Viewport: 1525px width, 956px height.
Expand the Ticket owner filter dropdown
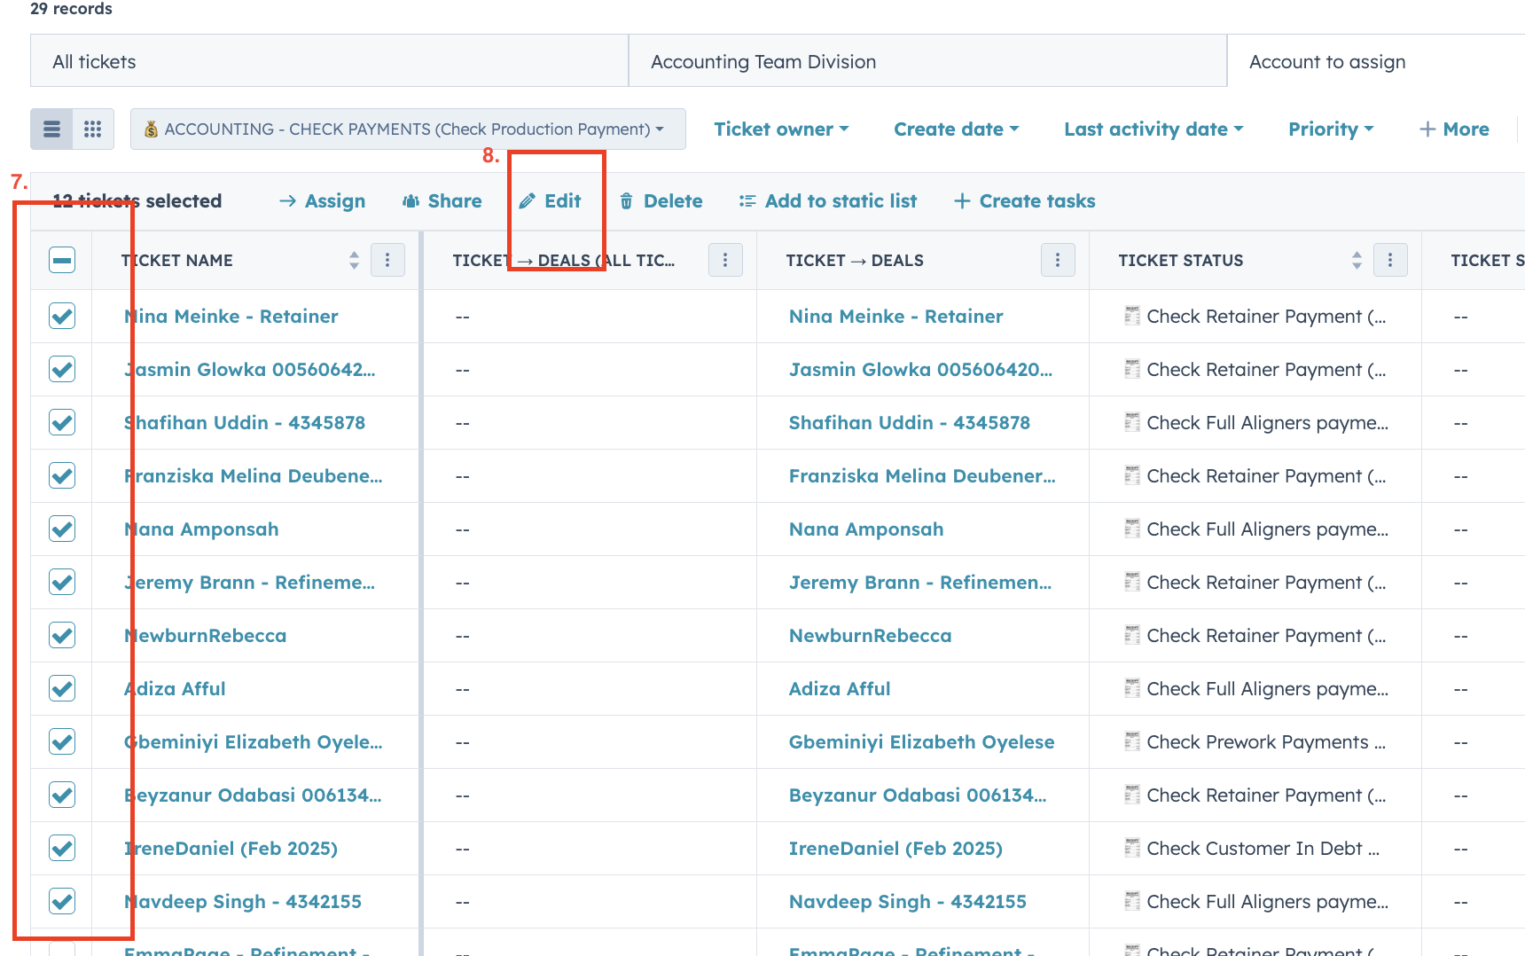(781, 129)
